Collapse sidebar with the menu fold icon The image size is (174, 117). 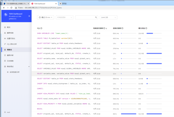click(x=29, y=16)
